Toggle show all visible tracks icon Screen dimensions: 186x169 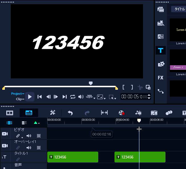coord(9,123)
